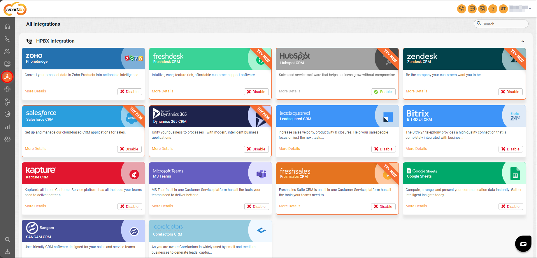
Task: Click the Search integrations field
Action: click(x=501, y=24)
